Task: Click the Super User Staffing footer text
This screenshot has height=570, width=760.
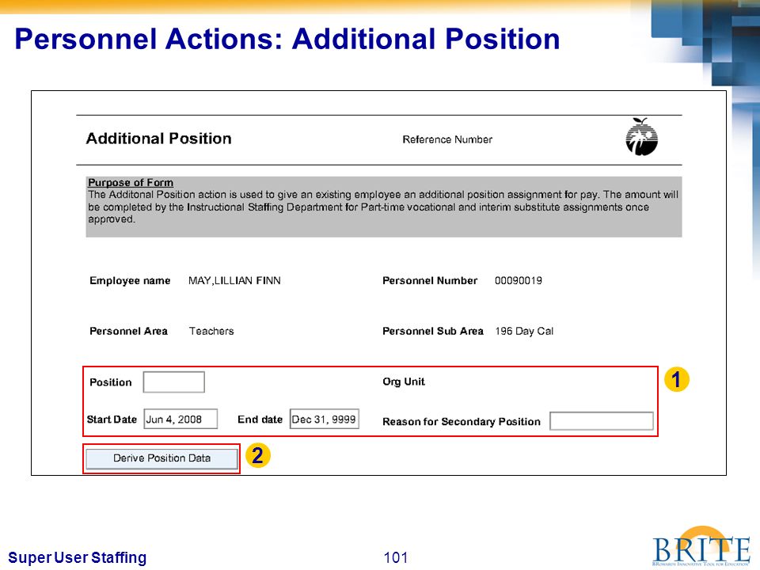Action: point(77,557)
